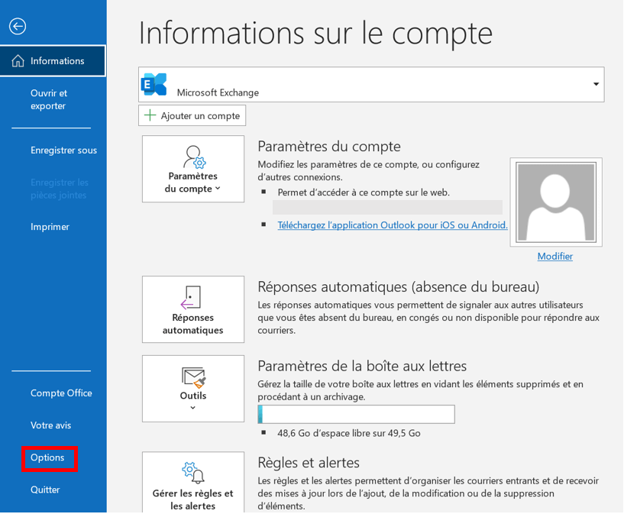Viewport: 624px width, 514px height.
Task: Open the Ouvrir et exporter menu
Action: [49, 99]
